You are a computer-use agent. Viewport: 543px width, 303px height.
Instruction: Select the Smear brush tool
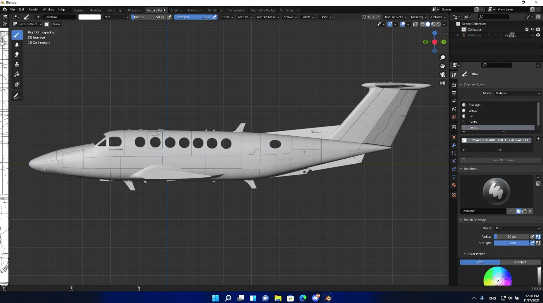(17, 55)
